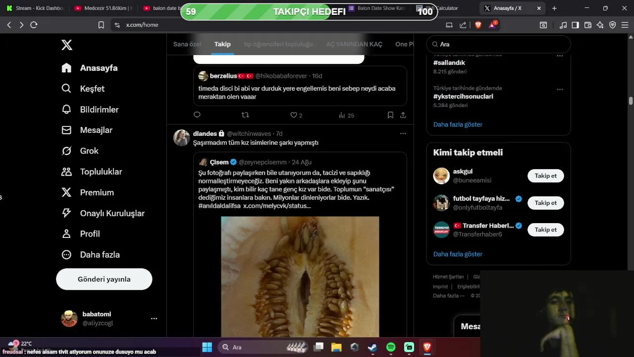Click Gönderi yayınla button
This screenshot has width=634, height=357.
[104, 279]
